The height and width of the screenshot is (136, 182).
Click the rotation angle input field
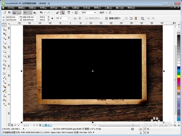click(x=63, y=18)
